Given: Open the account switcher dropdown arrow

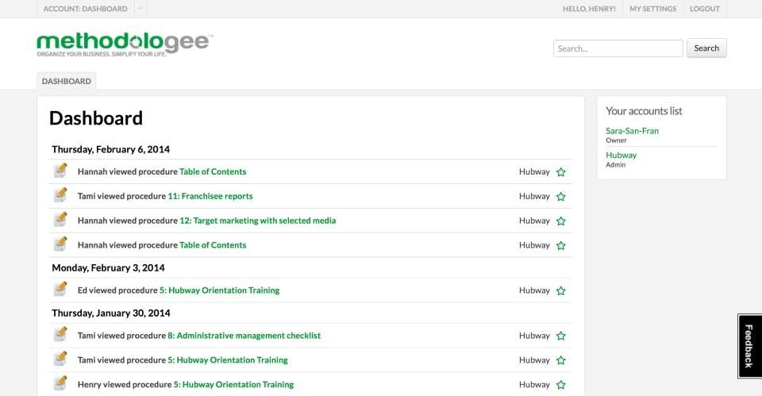Looking at the screenshot, I should coord(140,9).
